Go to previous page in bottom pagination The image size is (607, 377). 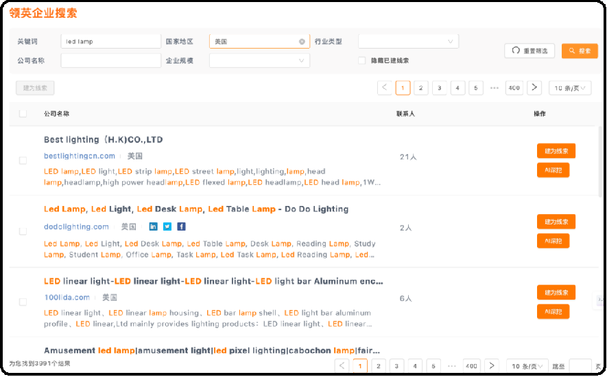[342, 366]
